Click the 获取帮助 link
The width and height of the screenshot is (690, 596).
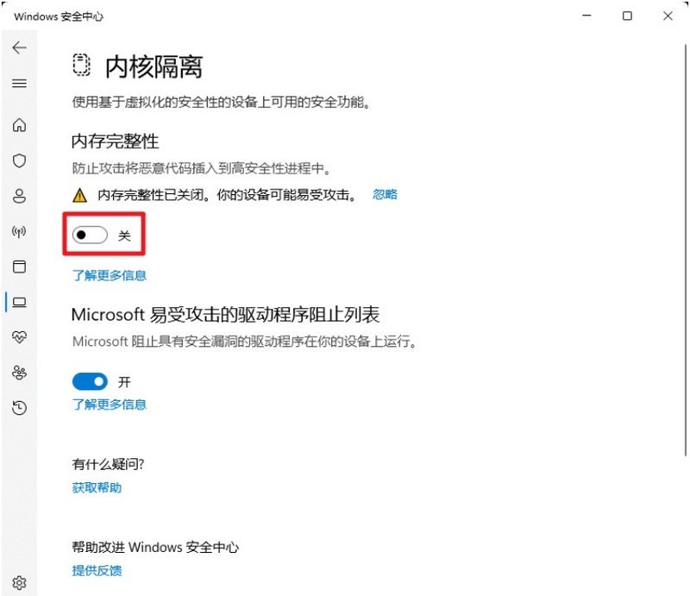97,487
